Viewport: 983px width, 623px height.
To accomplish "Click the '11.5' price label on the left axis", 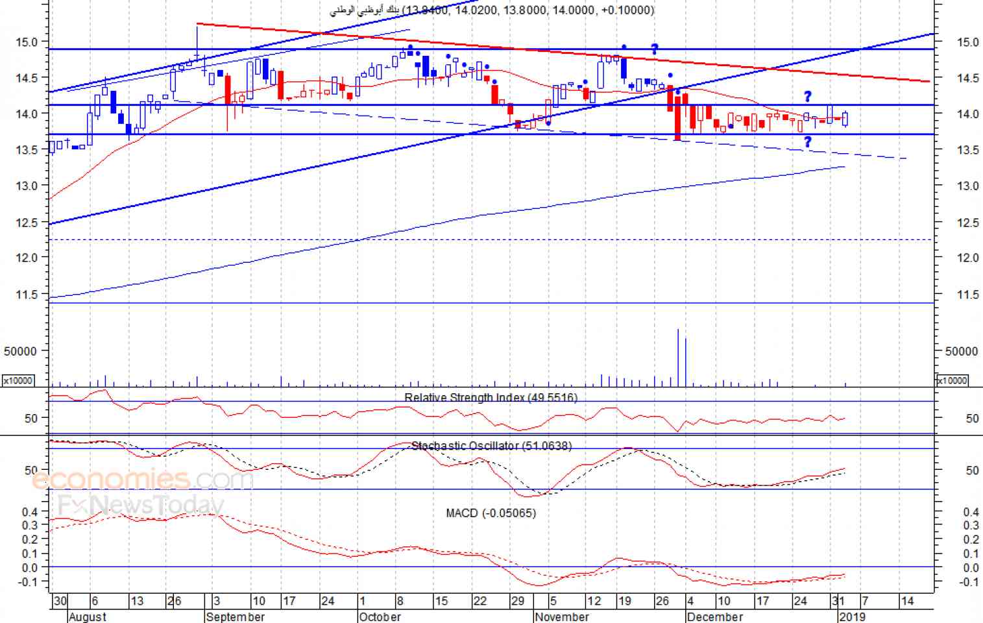I will tap(27, 295).
